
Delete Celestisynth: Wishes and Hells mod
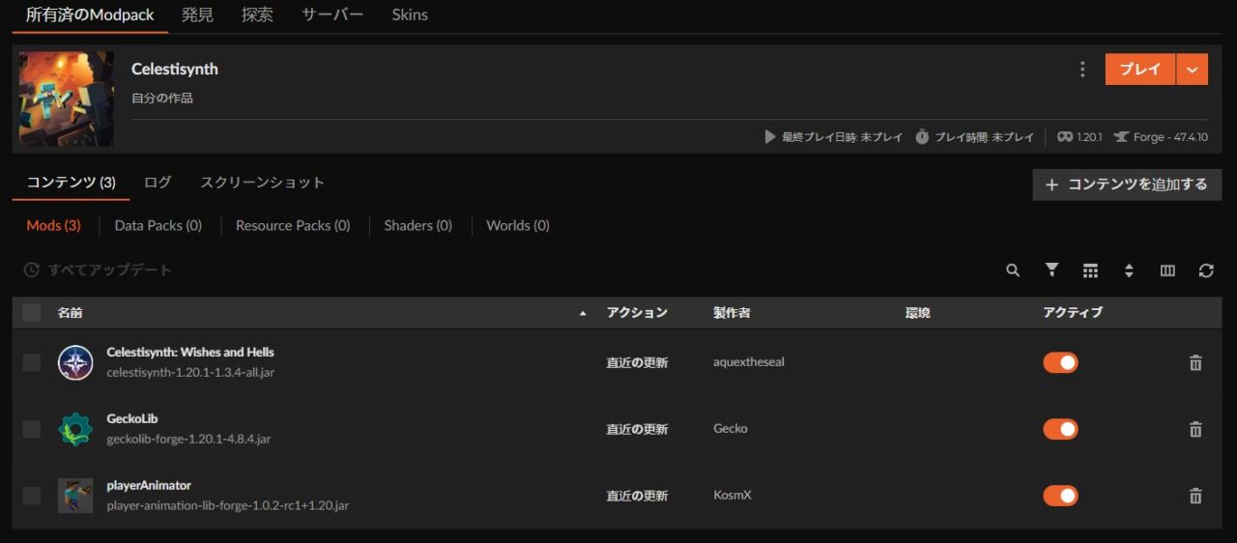pos(1195,363)
